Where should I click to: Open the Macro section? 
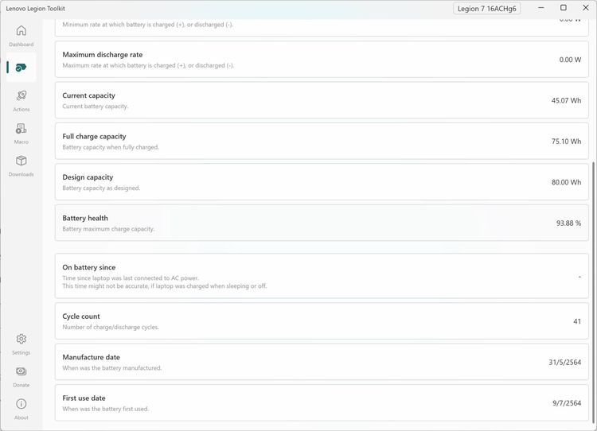click(21, 133)
